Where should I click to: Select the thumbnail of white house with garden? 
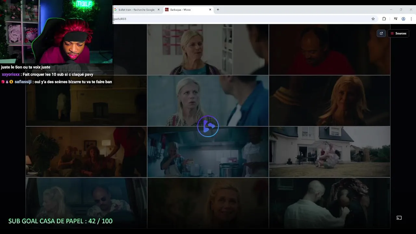pos(330,152)
